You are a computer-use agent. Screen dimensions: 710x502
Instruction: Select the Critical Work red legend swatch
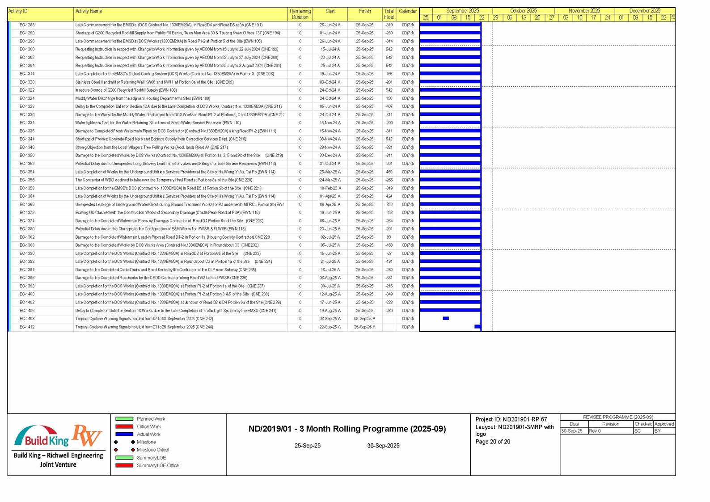pyautogui.click(x=124, y=426)
